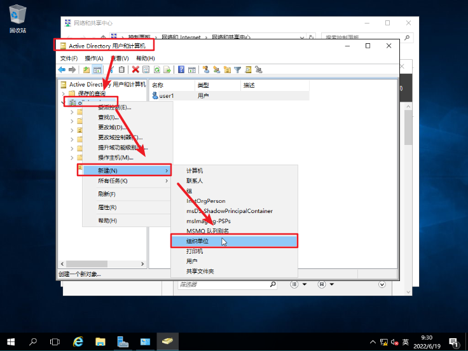Click the Create new organizational unit icon
468x351 pixels.
tap(227, 69)
